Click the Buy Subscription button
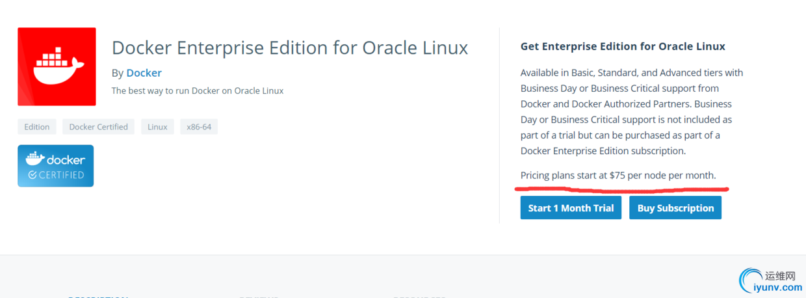The height and width of the screenshot is (298, 806). click(x=675, y=208)
